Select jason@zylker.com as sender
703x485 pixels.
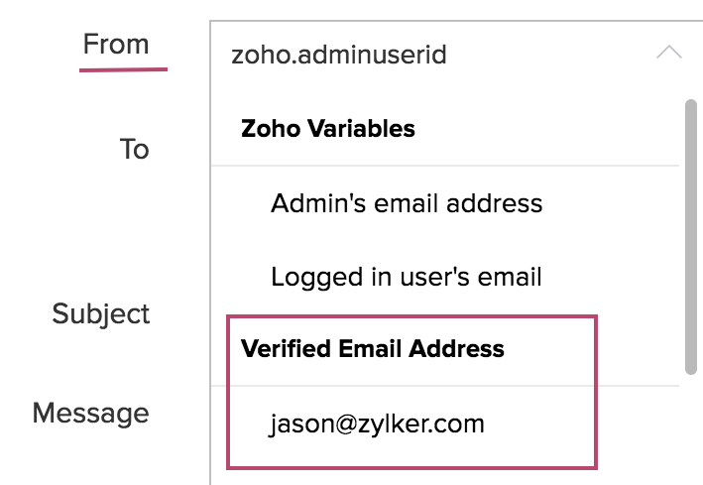pyautogui.click(x=377, y=424)
